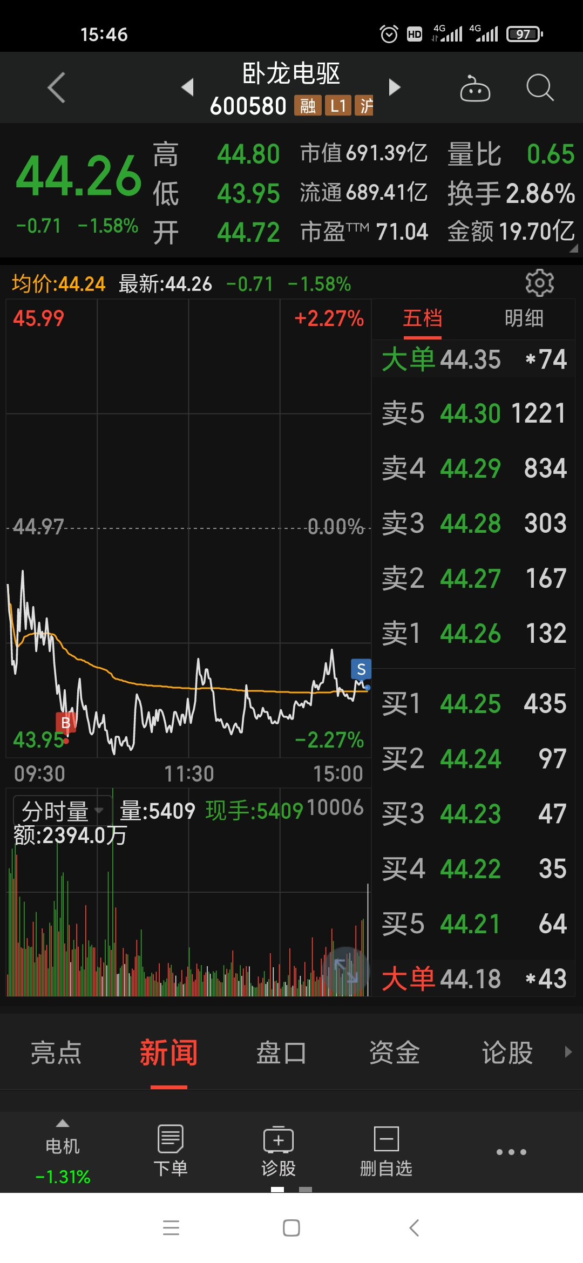Switch to the 资金 tab
This screenshot has width=583, height=1263.
pyautogui.click(x=394, y=1052)
